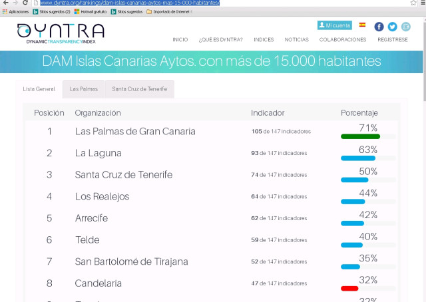This screenshot has width=426, height=302.
Task: Switch to the Las Palmas tab
Action: tap(84, 89)
